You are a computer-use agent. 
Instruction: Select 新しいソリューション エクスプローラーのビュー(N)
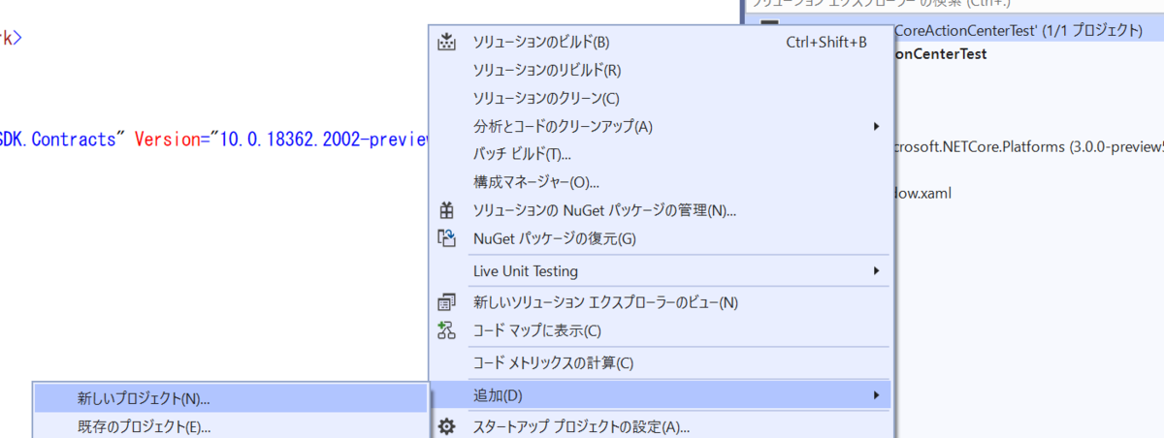(660, 302)
